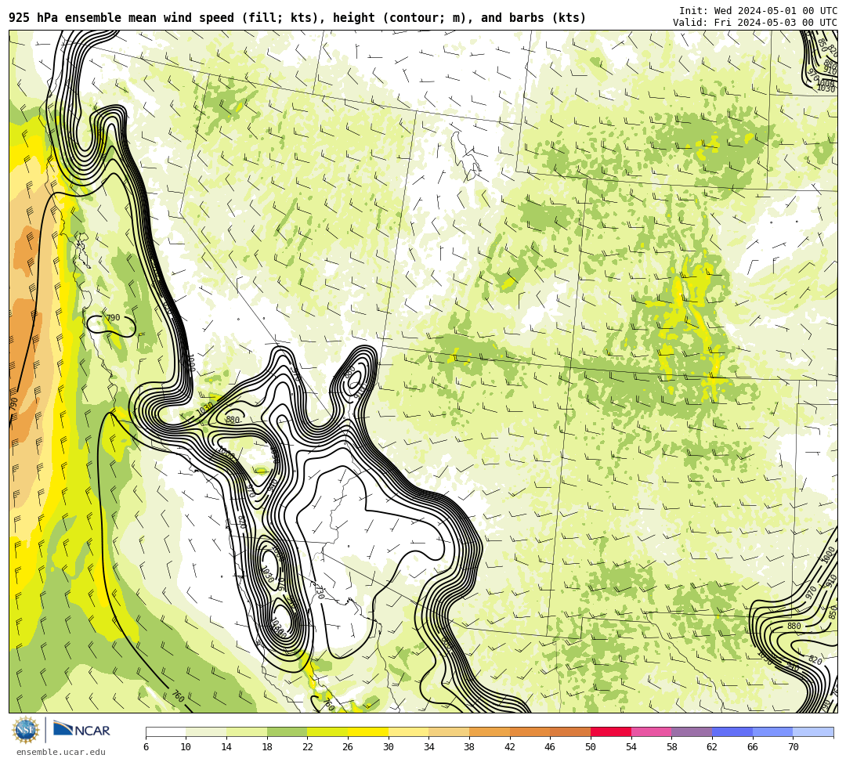Pick the medium green 18–22 kts swatch
Viewport: 846px width, 762px height.
[x=287, y=731]
